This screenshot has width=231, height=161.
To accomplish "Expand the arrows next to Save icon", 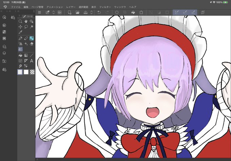I will [x=91, y=12].
